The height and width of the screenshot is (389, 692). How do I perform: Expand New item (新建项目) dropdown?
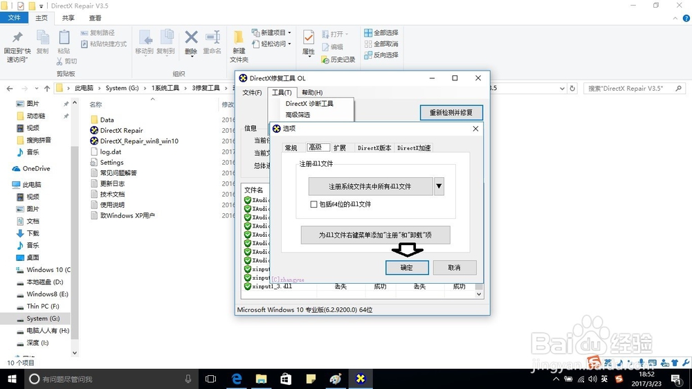[x=289, y=33]
